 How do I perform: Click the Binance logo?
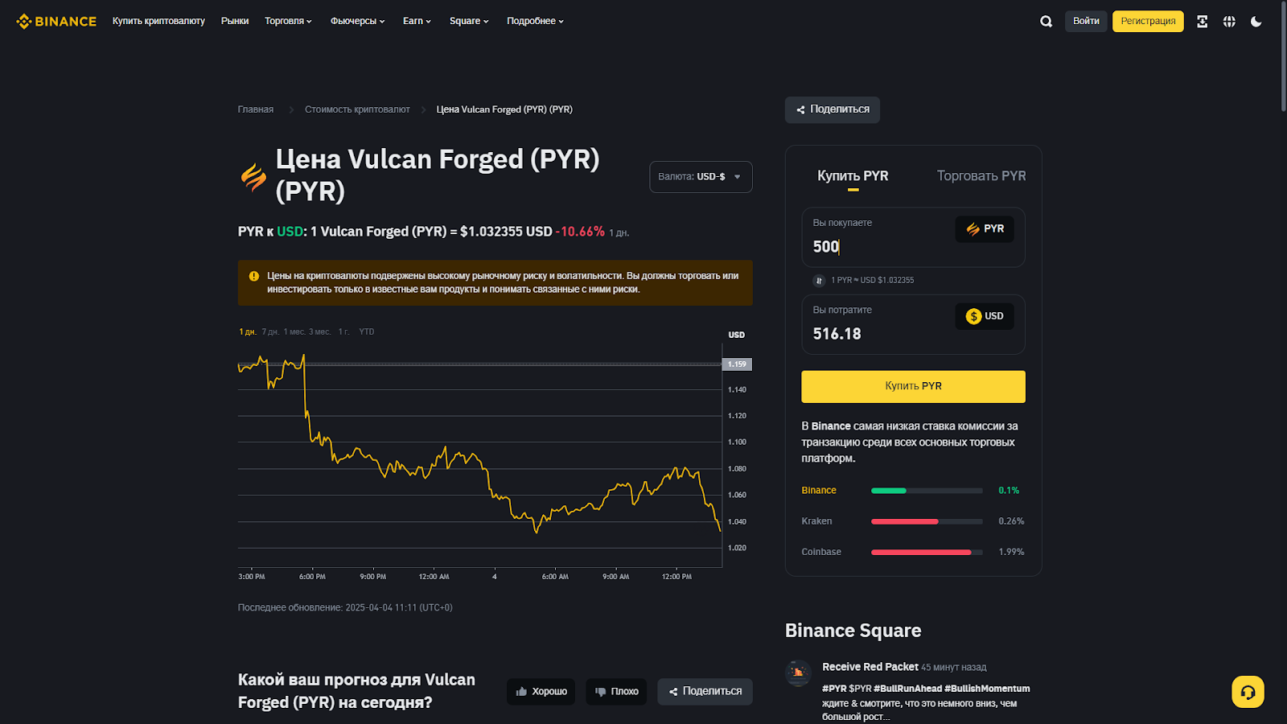[56, 22]
